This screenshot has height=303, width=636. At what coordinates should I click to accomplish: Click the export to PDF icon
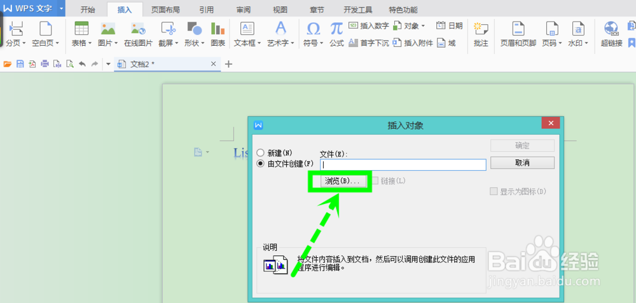pos(32,64)
